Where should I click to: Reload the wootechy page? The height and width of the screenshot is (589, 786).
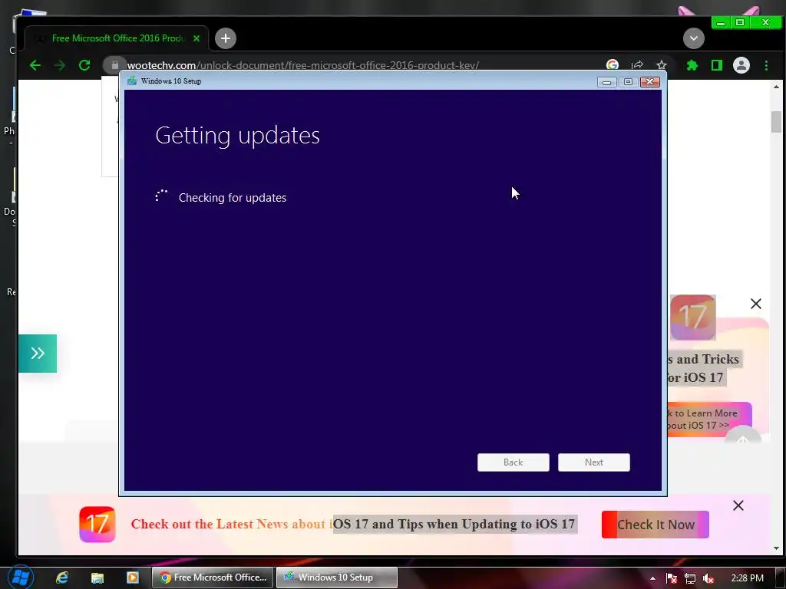click(84, 65)
